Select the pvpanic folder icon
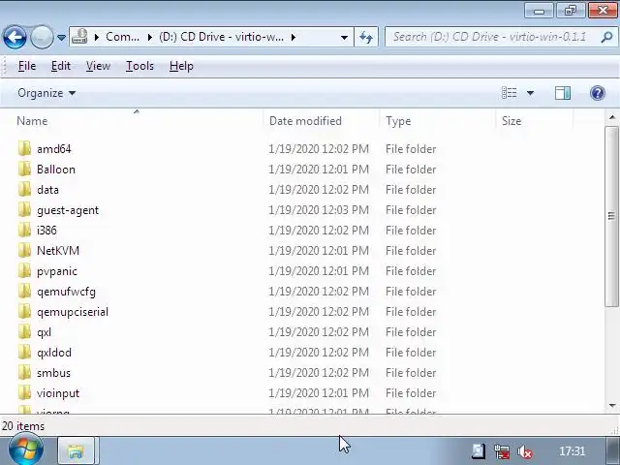Image resolution: width=620 pixels, height=465 pixels. pyautogui.click(x=24, y=271)
